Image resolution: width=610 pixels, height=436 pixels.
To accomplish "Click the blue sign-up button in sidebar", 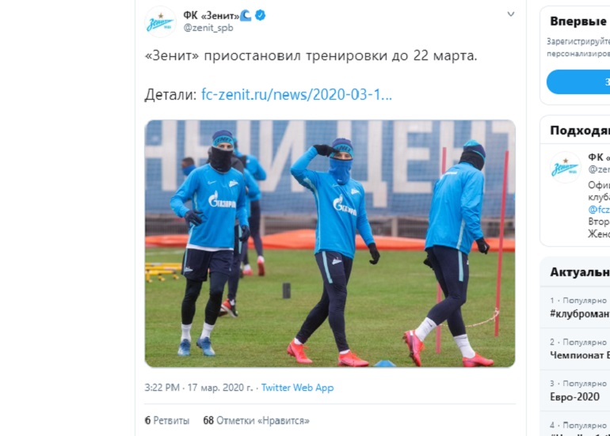I will (x=578, y=82).
